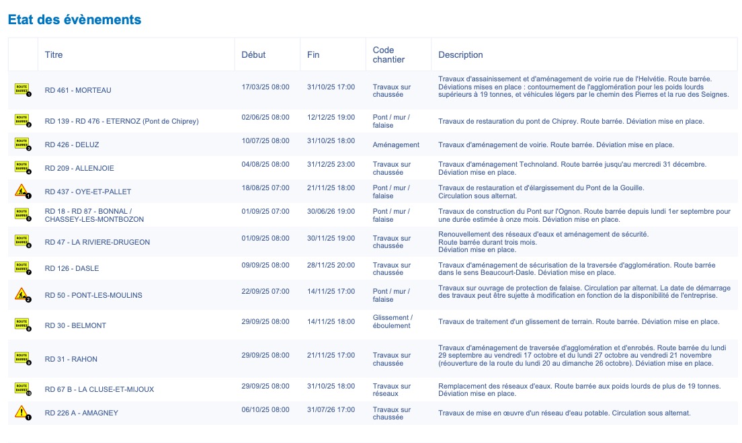Select the roadworks warning icon for Oye-et-Pallet
The height and width of the screenshot is (443, 742).
click(22, 191)
